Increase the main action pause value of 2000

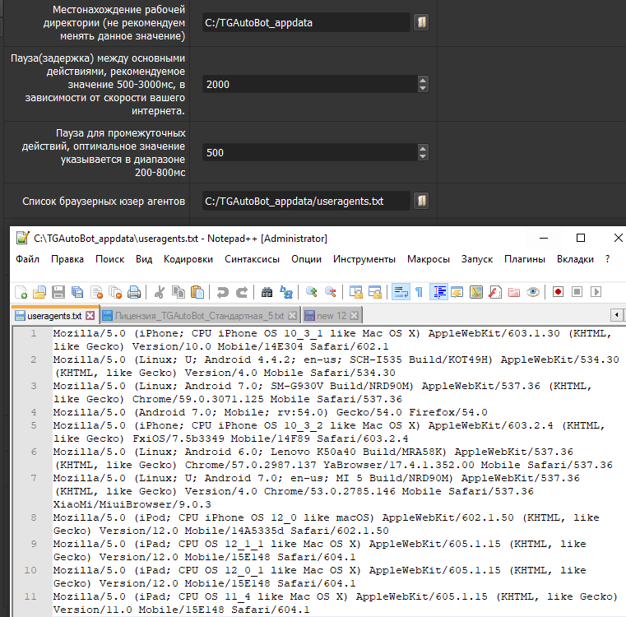(423, 80)
